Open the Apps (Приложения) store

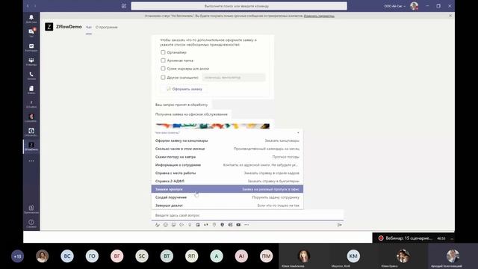31,209
